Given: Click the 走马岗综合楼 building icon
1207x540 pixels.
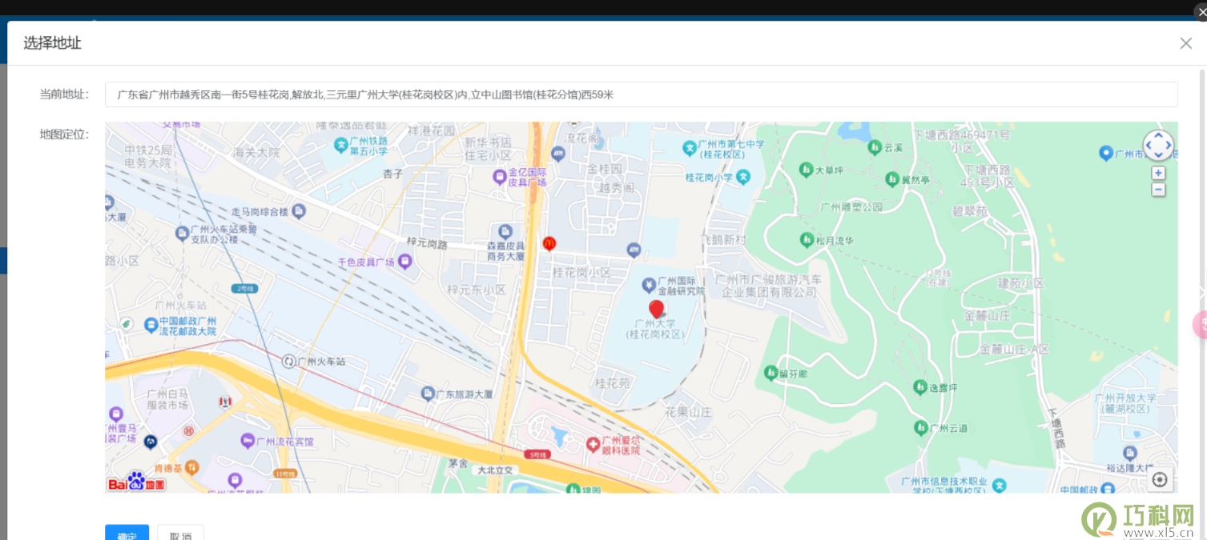Looking at the screenshot, I should [299, 211].
